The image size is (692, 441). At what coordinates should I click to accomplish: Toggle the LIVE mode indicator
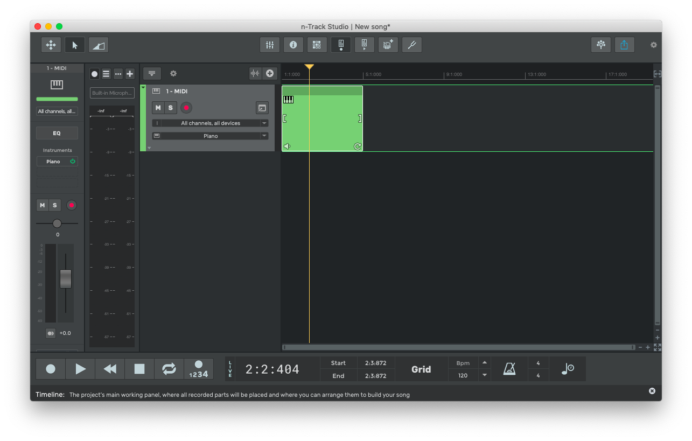pyautogui.click(x=230, y=369)
